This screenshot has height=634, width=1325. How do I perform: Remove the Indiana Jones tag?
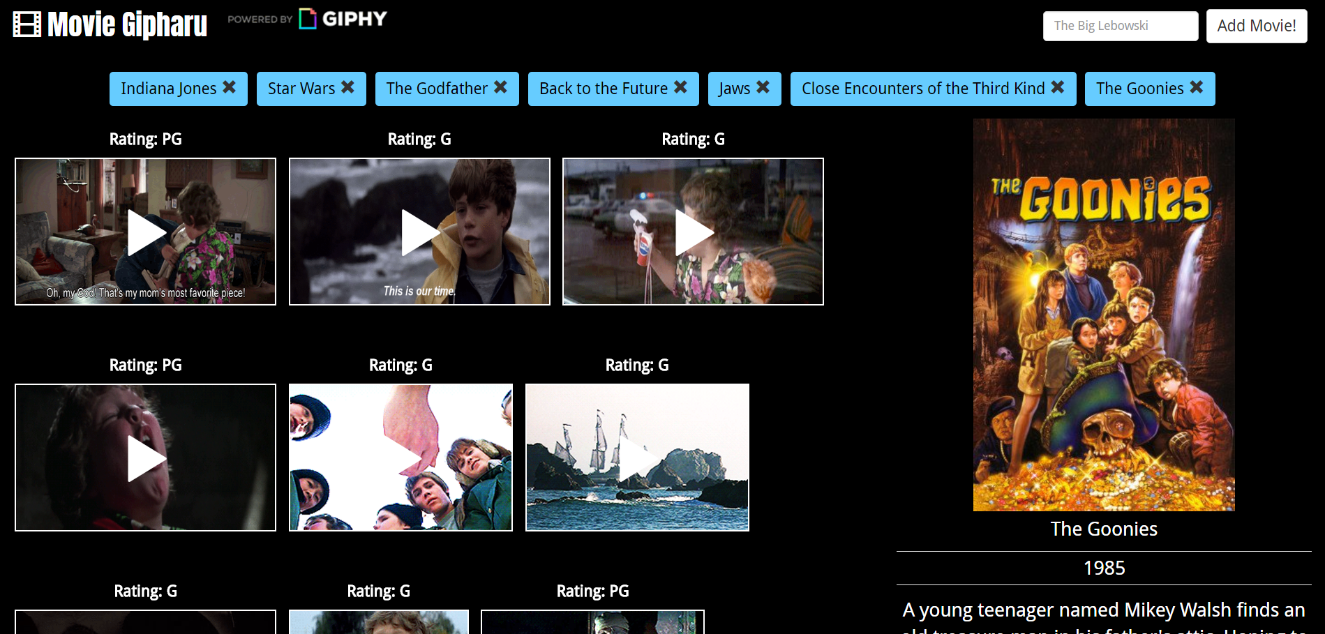(229, 87)
